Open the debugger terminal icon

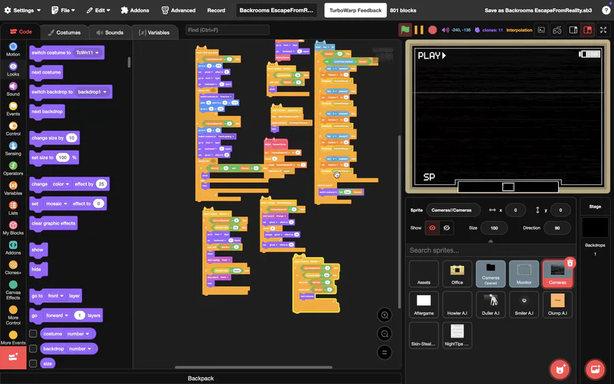541,30
